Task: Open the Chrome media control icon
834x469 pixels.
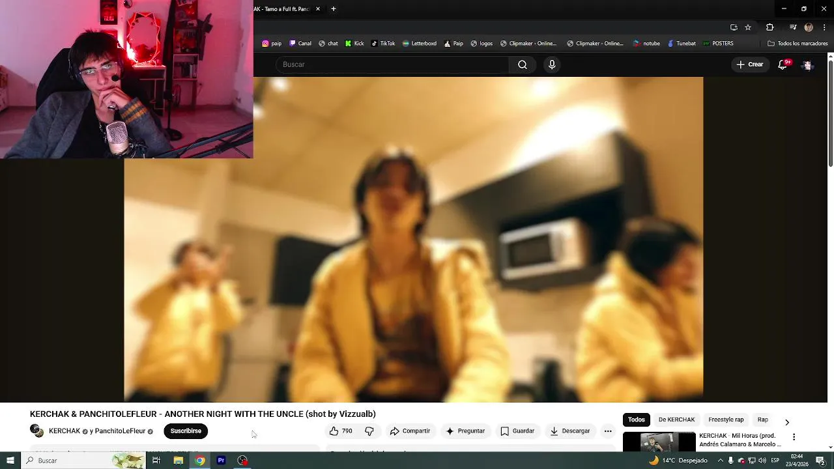Action: [x=793, y=27]
